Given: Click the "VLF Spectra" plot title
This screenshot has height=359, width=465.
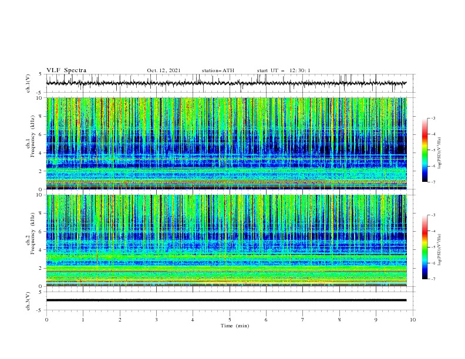Looking at the screenshot, I should (x=66, y=70).
